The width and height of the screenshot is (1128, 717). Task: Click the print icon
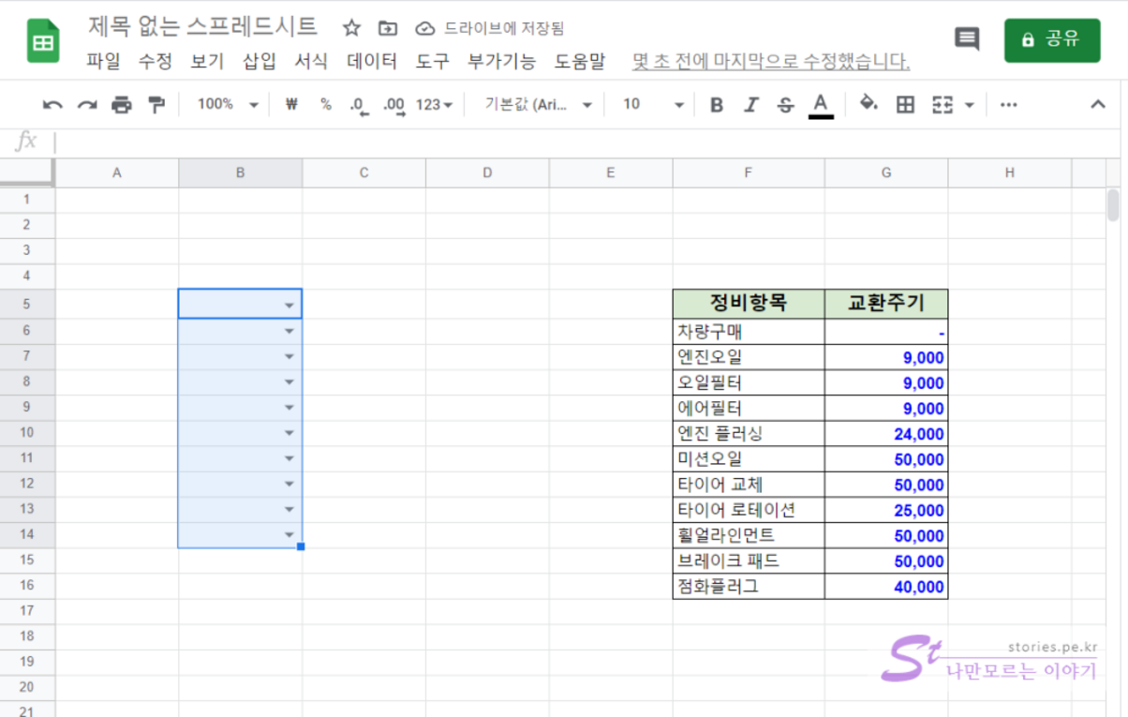click(122, 105)
